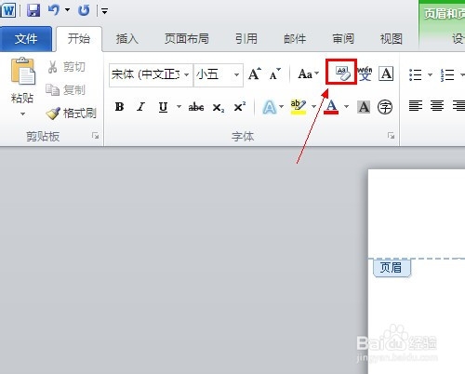Toggle Italic formatting

click(x=141, y=107)
